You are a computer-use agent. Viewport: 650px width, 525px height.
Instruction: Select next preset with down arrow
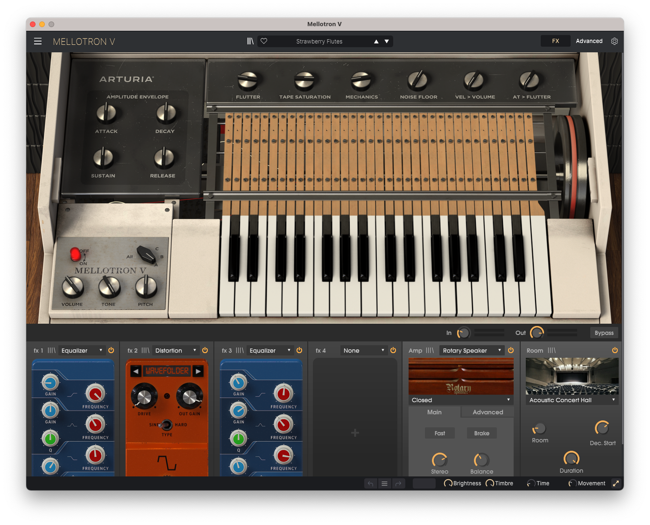(387, 42)
